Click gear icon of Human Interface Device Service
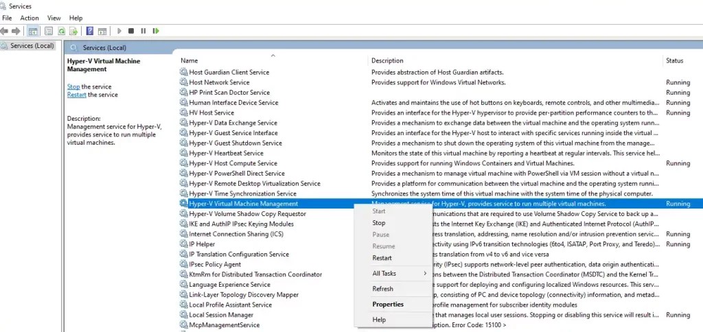Image resolution: width=703 pixels, height=332 pixels. click(183, 103)
